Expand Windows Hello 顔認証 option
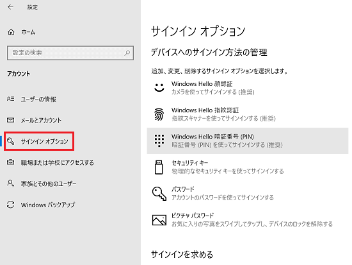The width and height of the screenshot is (352, 265). pos(248,88)
